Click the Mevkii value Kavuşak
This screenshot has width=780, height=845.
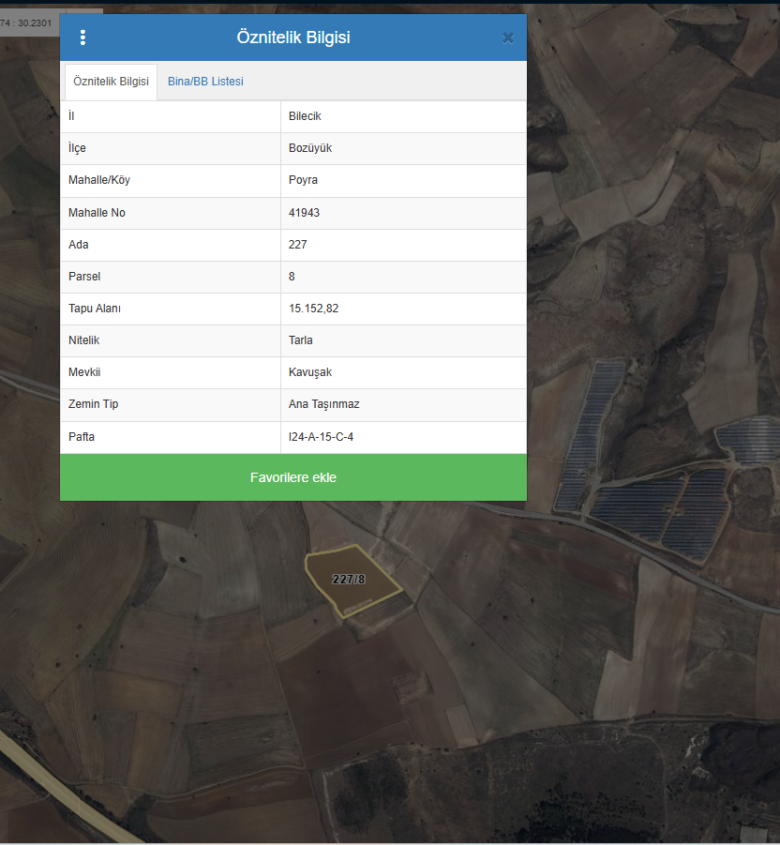(310, 372)
